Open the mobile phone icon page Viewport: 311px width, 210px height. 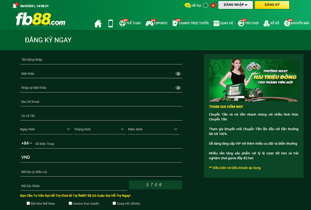pos(111,23)
